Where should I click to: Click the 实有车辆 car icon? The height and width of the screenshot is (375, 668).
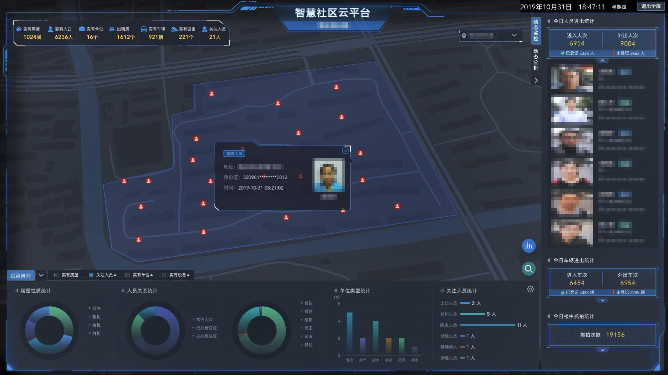click(144, 29)
